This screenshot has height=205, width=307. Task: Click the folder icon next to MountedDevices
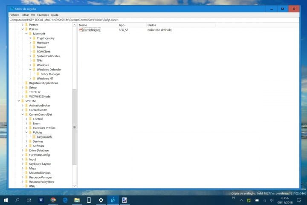pos(26,173)
